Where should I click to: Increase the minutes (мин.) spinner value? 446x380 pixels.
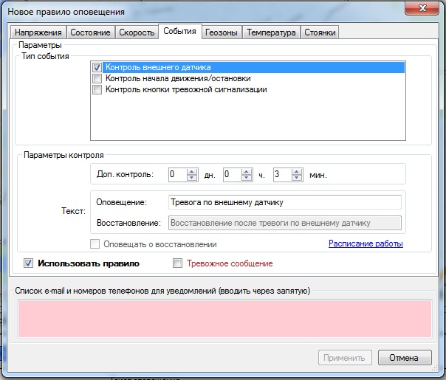[297, 172]
